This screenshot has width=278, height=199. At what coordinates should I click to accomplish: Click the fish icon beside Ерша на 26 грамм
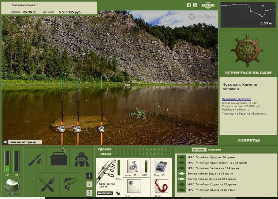(x=181, y=157)
